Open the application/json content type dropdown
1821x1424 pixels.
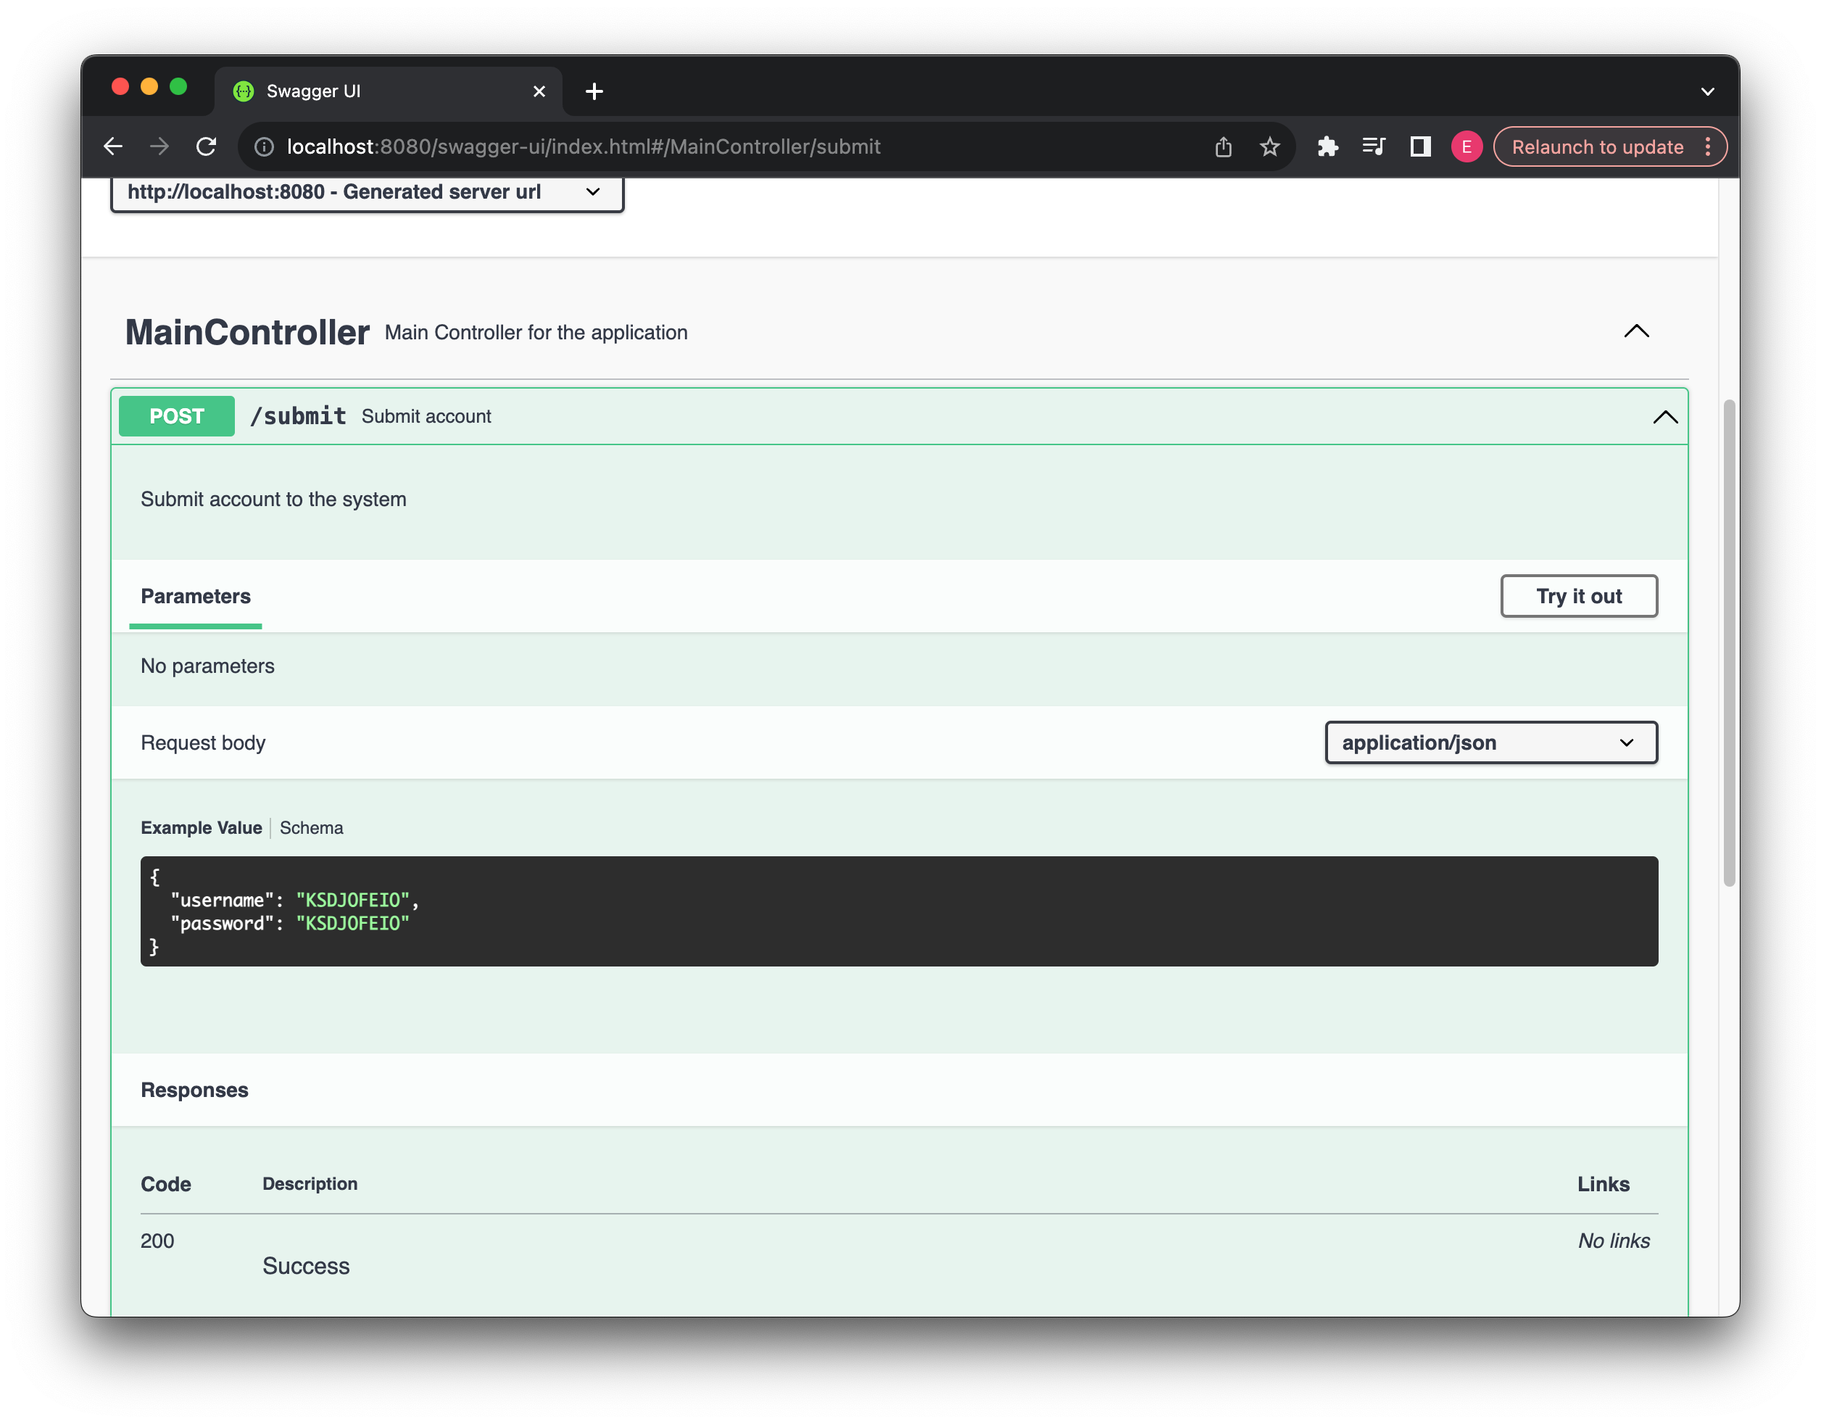(1490, 742)
